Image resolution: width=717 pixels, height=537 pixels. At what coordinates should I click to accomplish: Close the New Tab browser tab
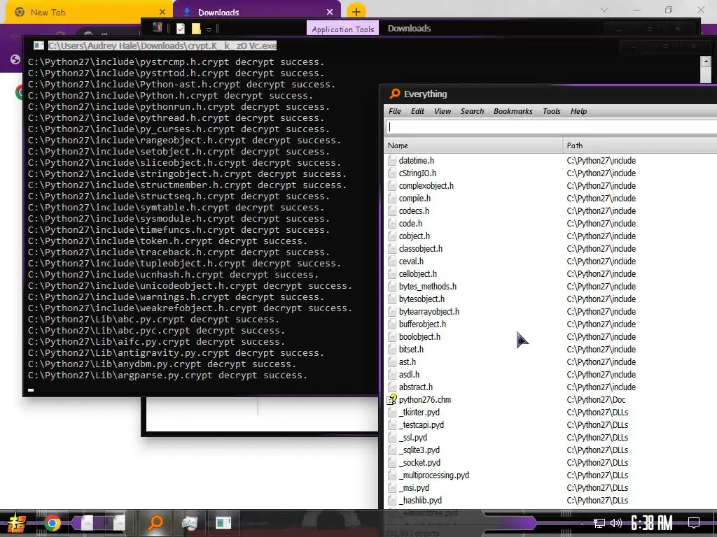coord(162,13)
